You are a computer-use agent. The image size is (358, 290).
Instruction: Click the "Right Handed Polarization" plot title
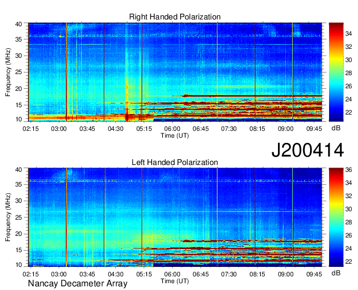(x=175, y=17)
